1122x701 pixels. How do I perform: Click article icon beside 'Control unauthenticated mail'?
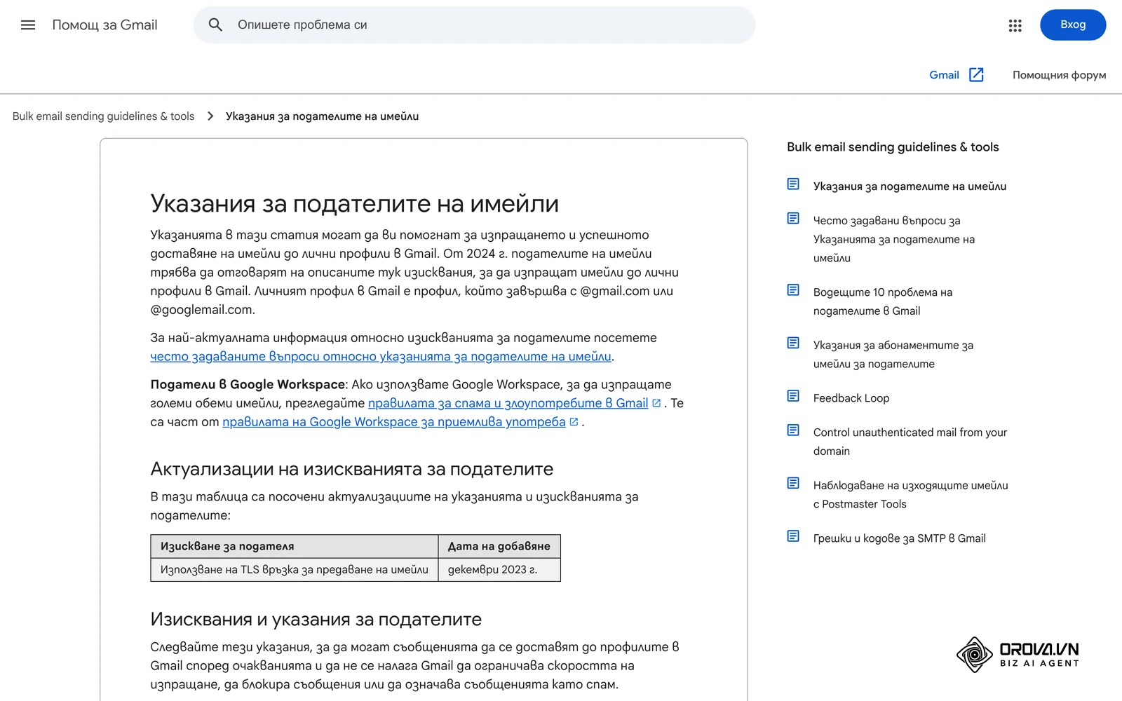[x=793, y=430]
